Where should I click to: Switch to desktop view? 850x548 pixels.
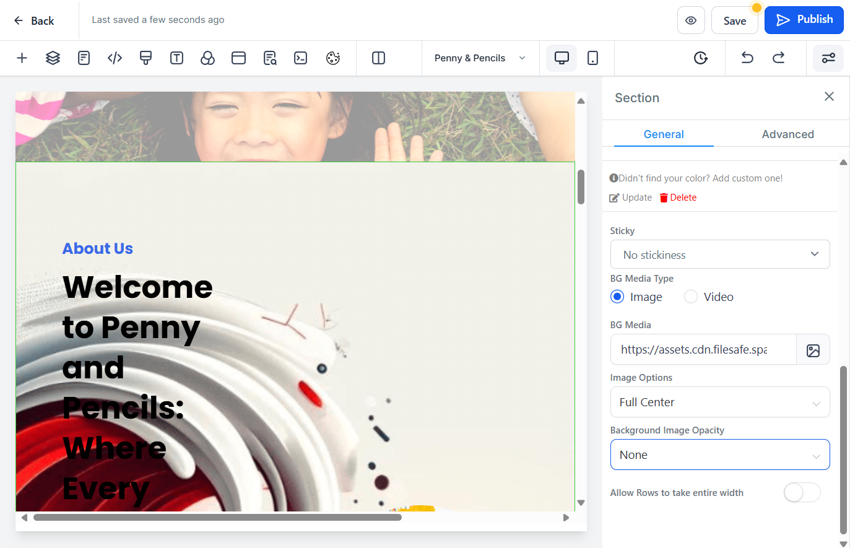point(562,58)
